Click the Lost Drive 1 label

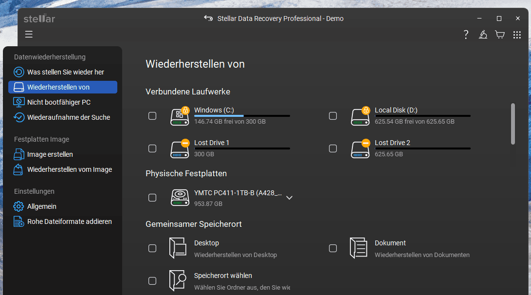[212, 143]
